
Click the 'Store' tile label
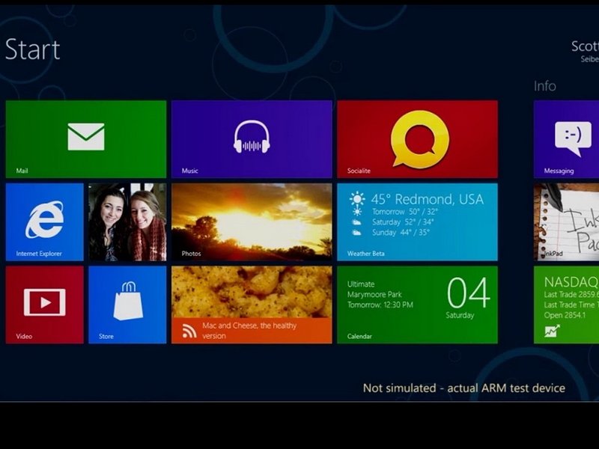[x=106, y=336]
